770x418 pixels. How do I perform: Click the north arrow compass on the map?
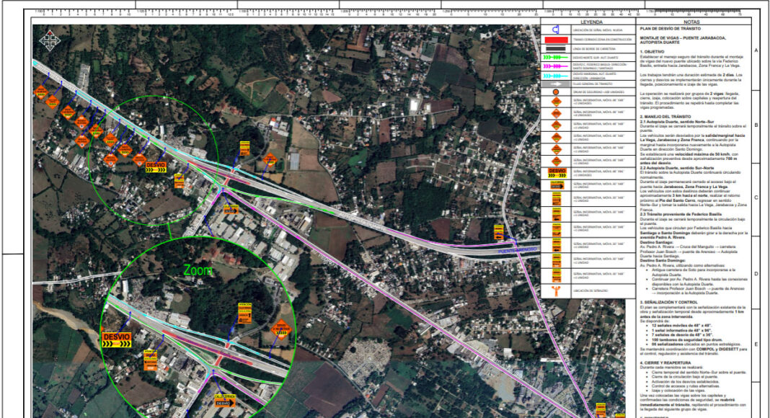tap(49, 41)
